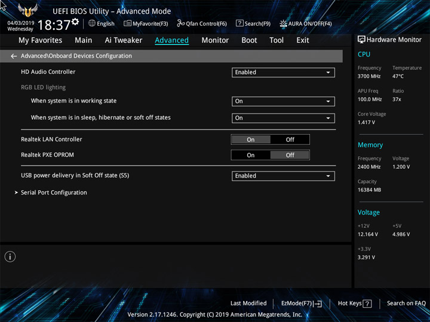Select the Realtek LAN Controller label

point(51,140)
